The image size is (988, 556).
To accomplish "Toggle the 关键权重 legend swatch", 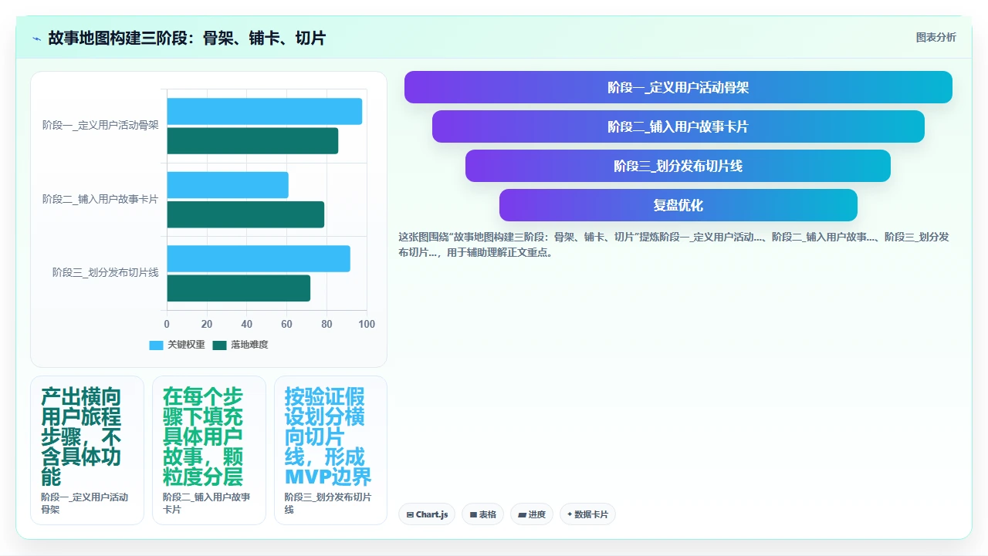I will [156, 345].
